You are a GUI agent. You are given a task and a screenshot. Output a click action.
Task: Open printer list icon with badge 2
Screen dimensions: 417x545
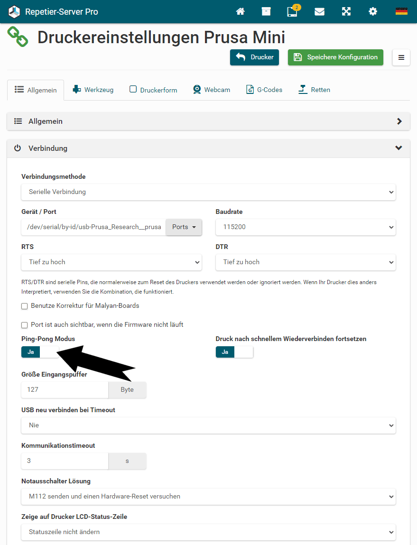tap(292, 11)
